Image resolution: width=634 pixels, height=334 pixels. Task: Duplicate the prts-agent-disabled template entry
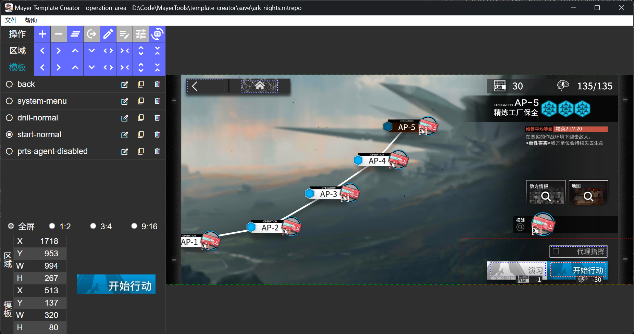click(141, 151)
